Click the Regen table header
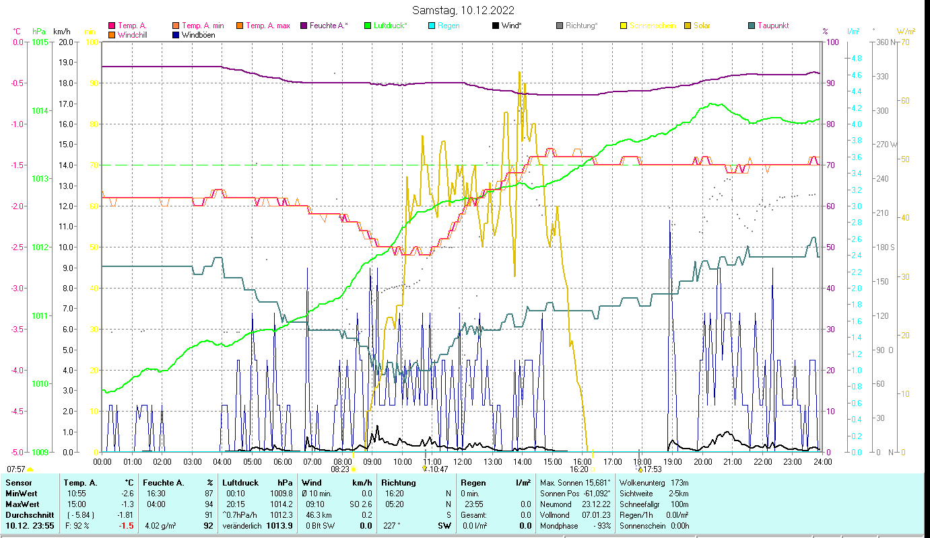930x538 pixels. 473,483
